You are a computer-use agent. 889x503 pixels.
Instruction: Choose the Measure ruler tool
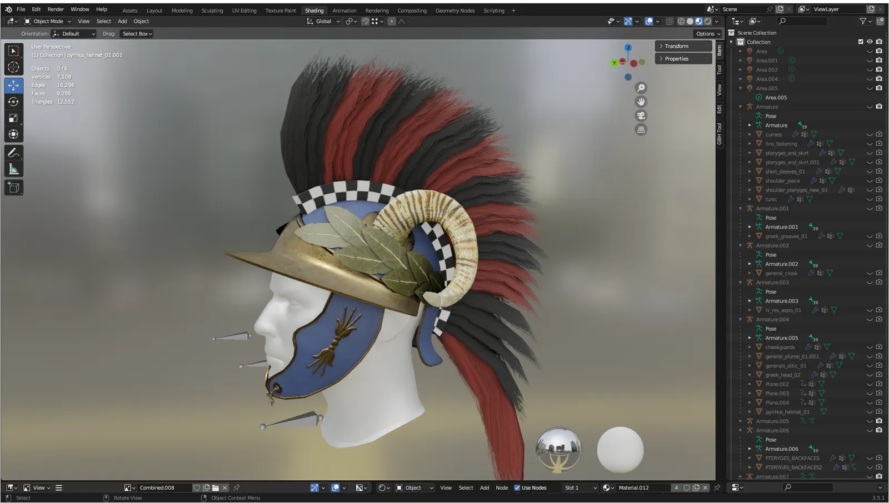pos(13,169)
